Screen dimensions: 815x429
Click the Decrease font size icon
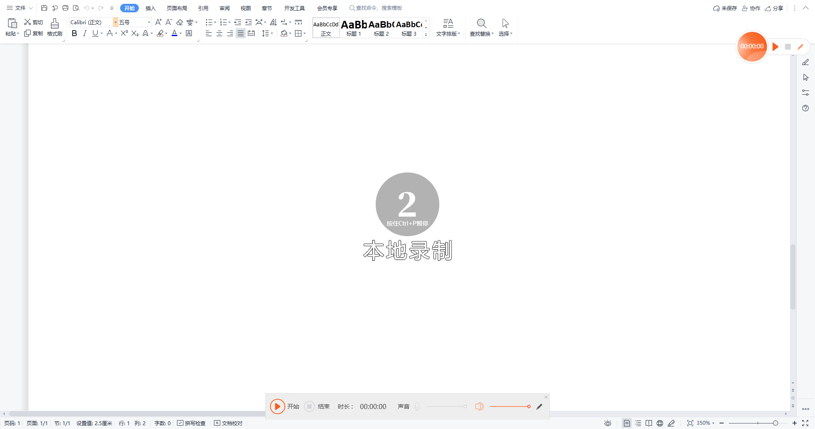tap(169, 22)
